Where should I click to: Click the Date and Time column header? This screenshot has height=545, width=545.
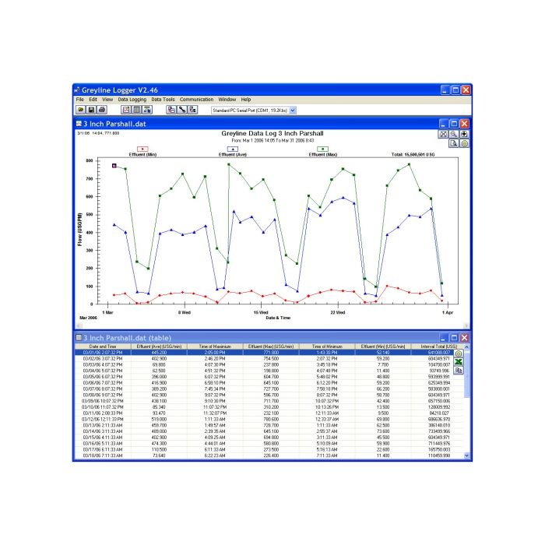point(103,346)
